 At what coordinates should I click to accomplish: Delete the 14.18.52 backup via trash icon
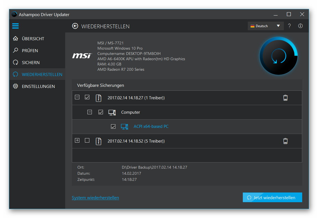(x=286, y=141)
